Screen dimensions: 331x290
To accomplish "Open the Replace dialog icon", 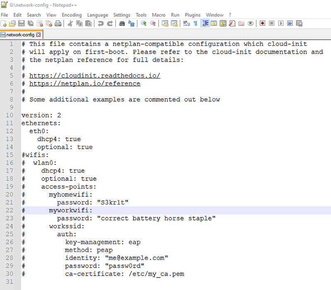I will pos(131,24).
